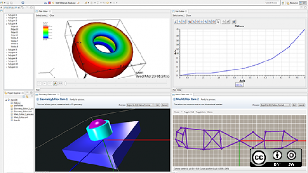The height and width of the screenshot is (173, 308).
Task: Toggle Axis in the Mesh Editor
Action: (x=201, y=112)
